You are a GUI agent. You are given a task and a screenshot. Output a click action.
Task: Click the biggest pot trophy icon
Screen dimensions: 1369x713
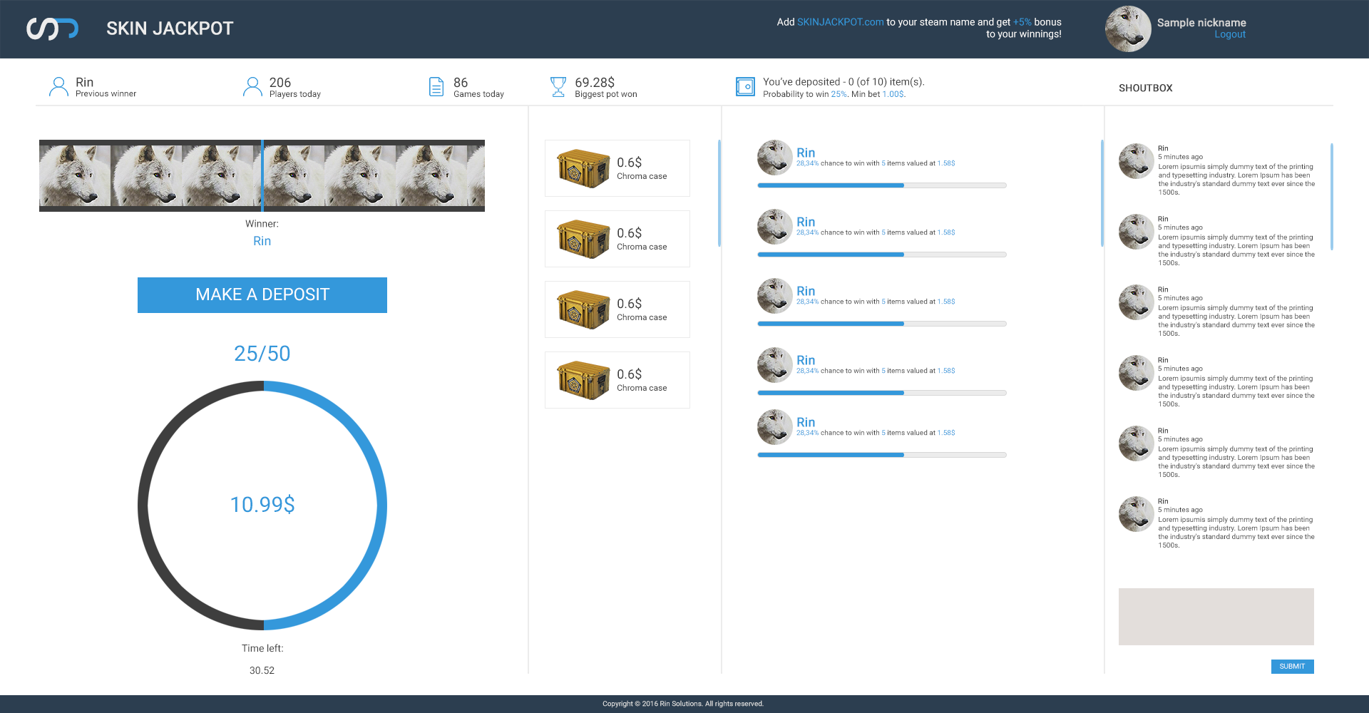(558, 86)
